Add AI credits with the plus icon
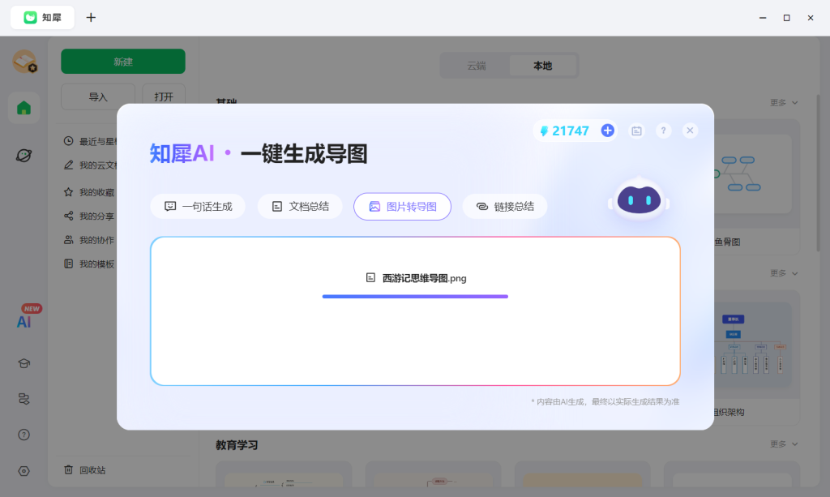The height and width of the screenshot is (497, 830). 608,131
